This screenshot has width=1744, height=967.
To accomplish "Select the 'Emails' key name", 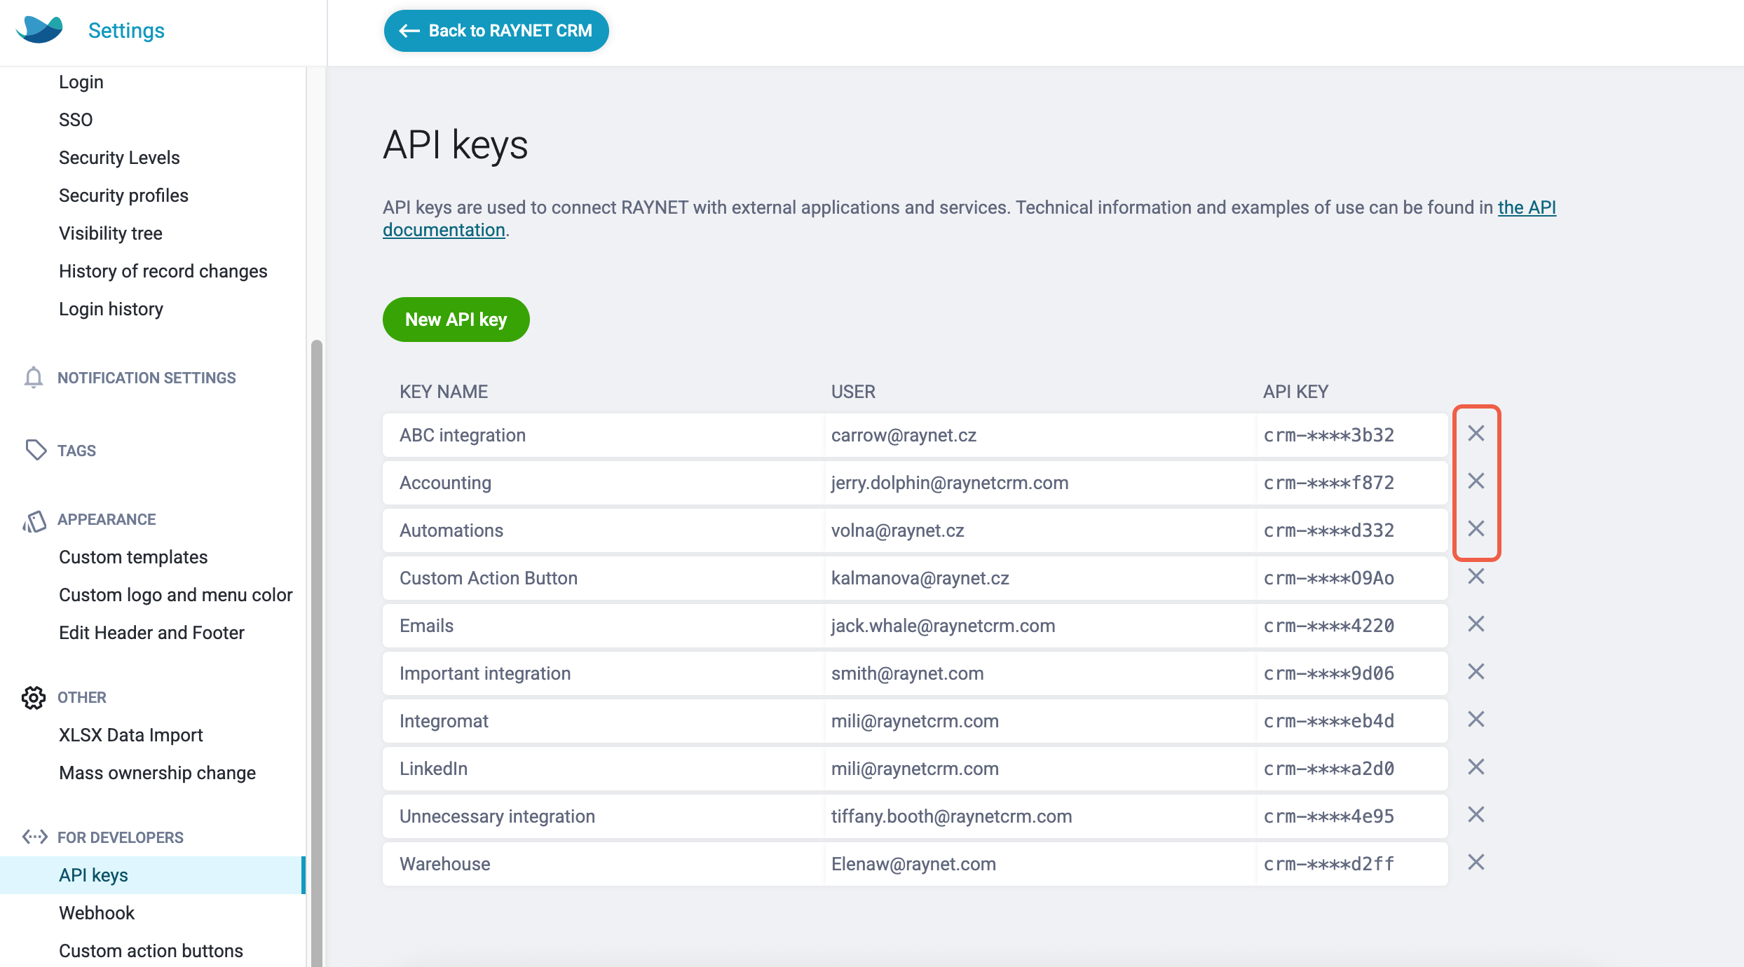I will (x=427, y=626).
